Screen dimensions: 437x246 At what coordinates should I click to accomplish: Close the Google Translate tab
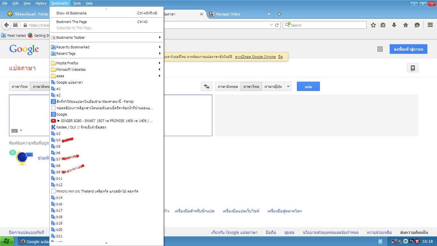[x=202, y=14]
